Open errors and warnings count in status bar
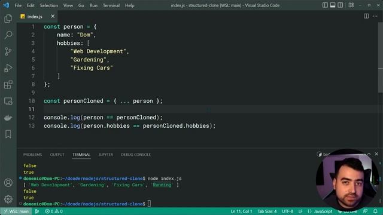Screen dimensions: 383x215 tap(54, 211)
